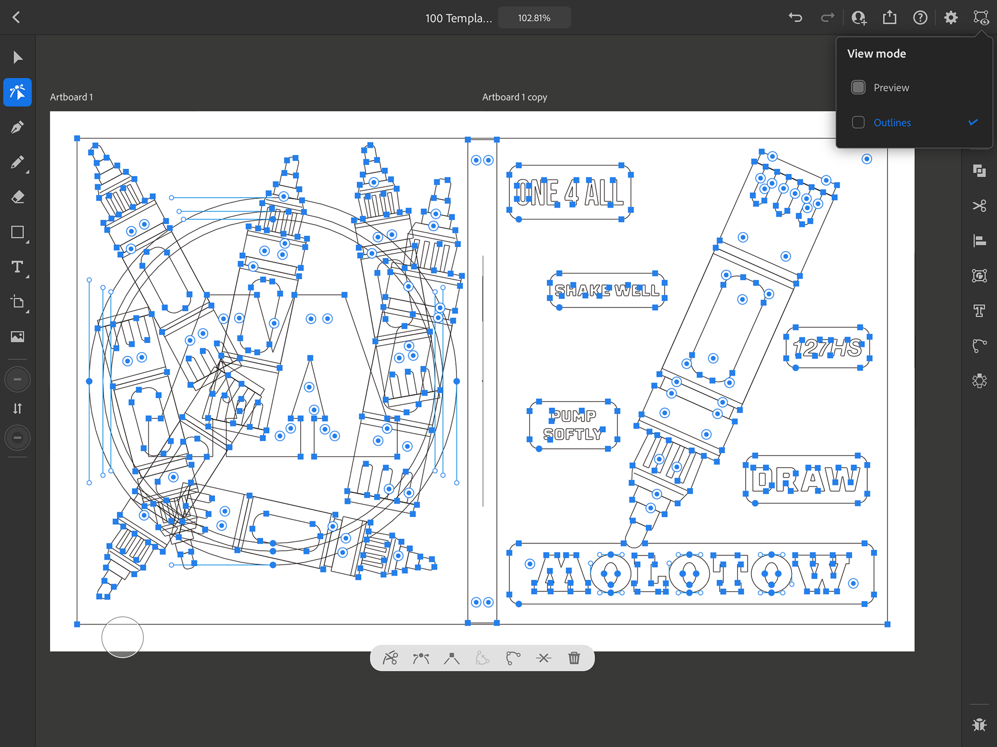Invite collaborators to the document

click(859, 18)
